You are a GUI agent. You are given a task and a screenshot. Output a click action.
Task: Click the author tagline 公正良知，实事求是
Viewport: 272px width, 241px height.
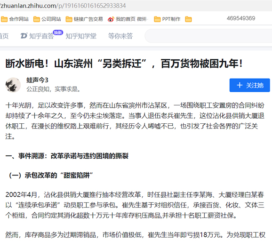54,89
